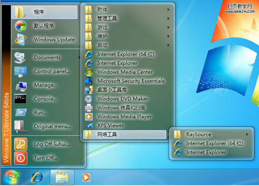Viewport: 259px width, 186px height.
Task: Select Original menu... entry
Action: [52, 126]
